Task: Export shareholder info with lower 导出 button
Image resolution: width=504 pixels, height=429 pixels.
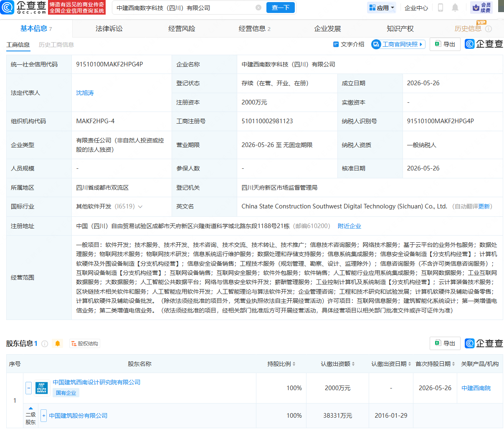Action: tap(445, 343)
